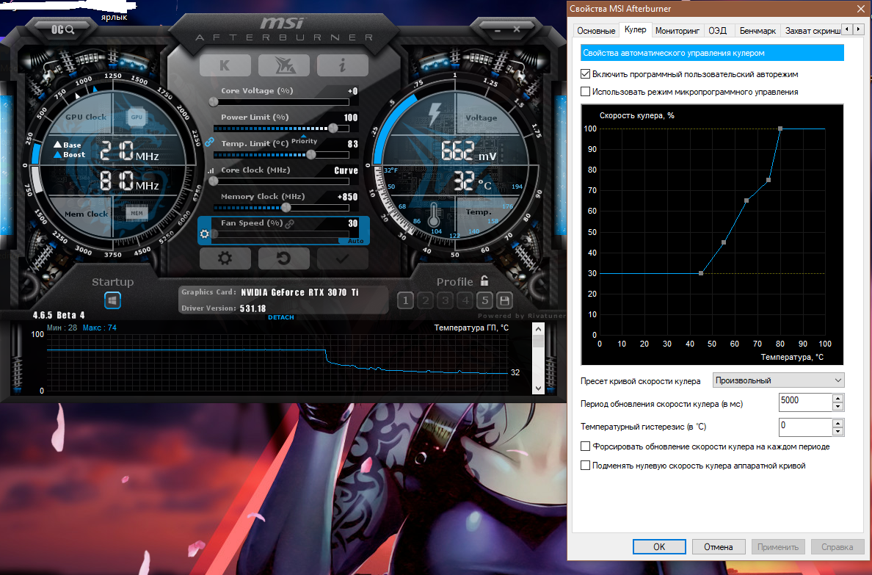872x575 pixels.
Task: Toggle the profile lock icon
Action: tap(484, 281)
